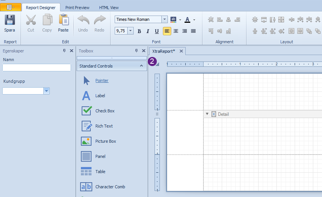Close the Egenskaper panel

click(71, 50)
